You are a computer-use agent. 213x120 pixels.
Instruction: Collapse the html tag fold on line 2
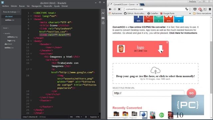(31, 16)
